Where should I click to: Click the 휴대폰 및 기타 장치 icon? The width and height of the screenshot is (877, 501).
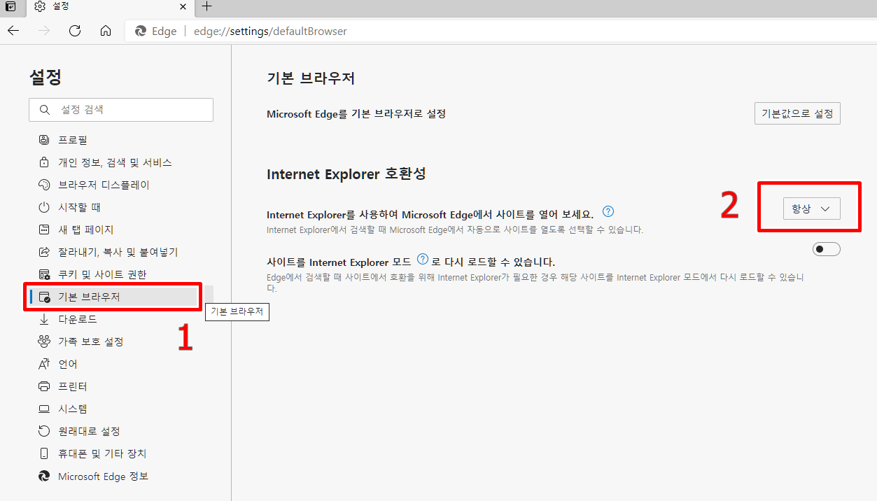point(44,453)
